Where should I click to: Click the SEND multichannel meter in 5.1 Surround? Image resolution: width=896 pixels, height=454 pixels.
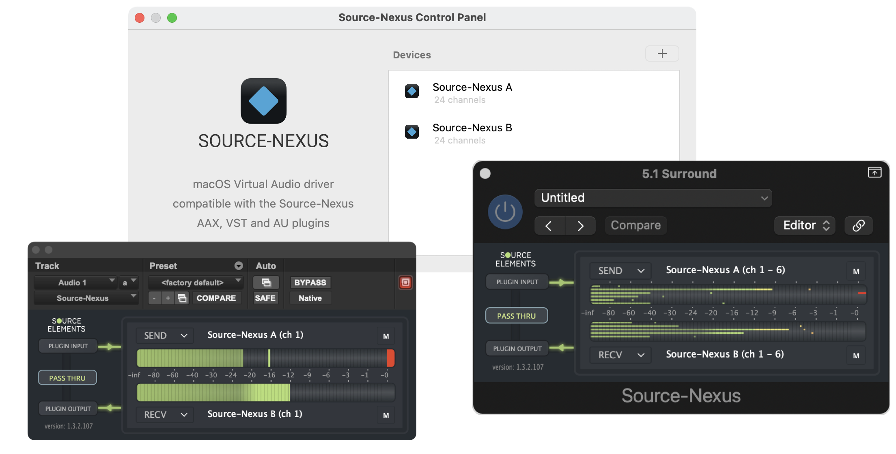(x=728, y=294)
